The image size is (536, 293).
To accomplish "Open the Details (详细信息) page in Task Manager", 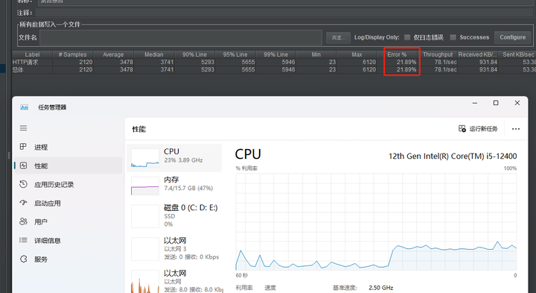I will (x=68, y=241).
